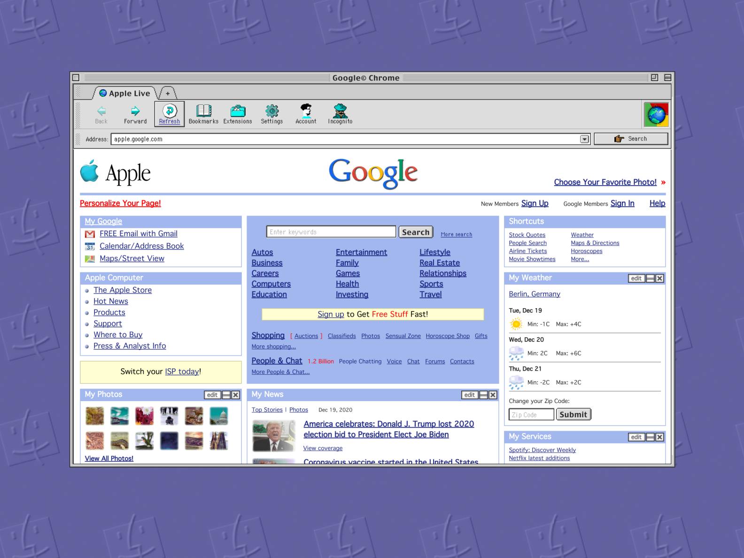Edit the My News panel
Screen dimensions: 744x558
[x=470, y=395]
